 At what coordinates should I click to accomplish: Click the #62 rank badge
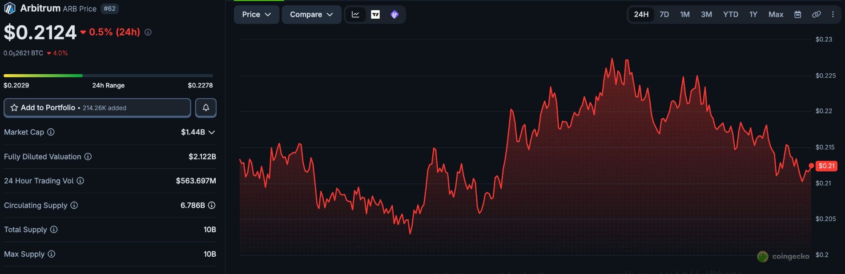109,8
